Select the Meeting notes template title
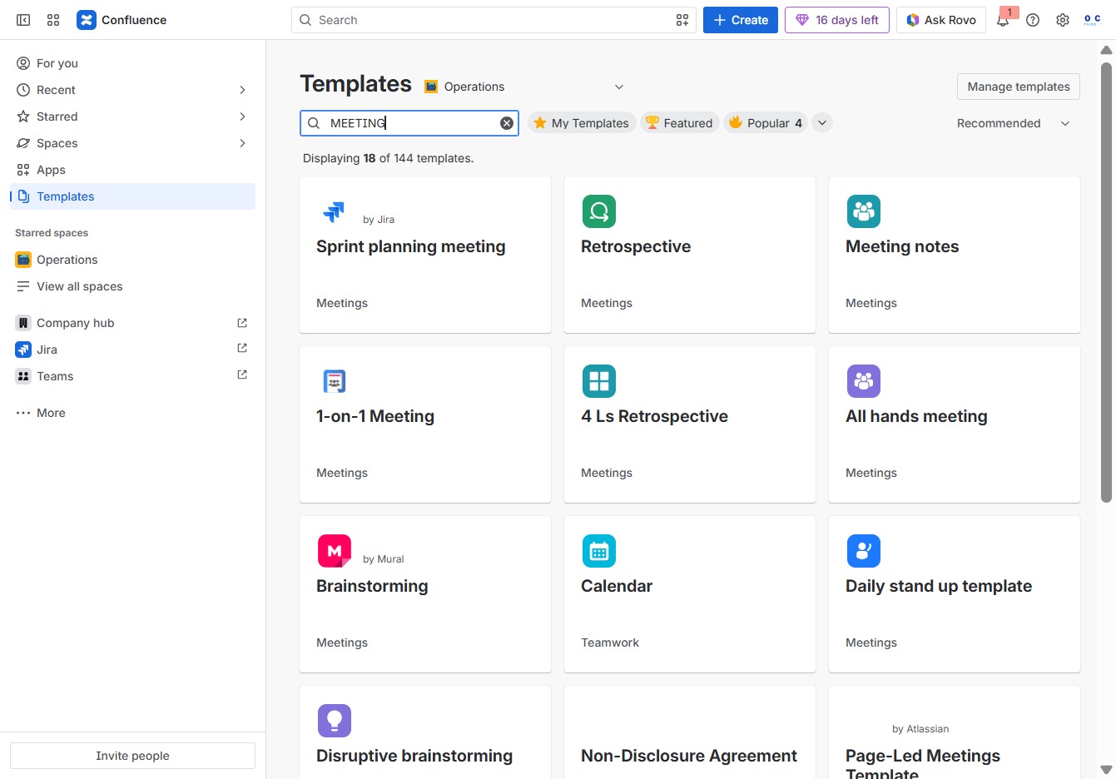The image size is (1116, 779). pyautogui.click(x=902, y=246)
